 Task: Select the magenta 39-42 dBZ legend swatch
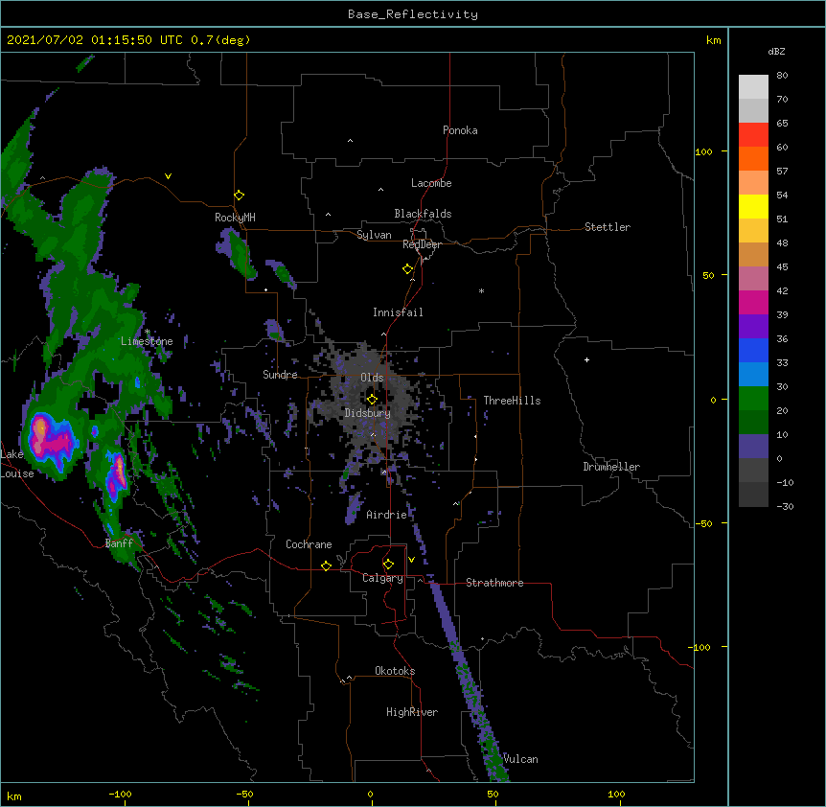(753, 302)
